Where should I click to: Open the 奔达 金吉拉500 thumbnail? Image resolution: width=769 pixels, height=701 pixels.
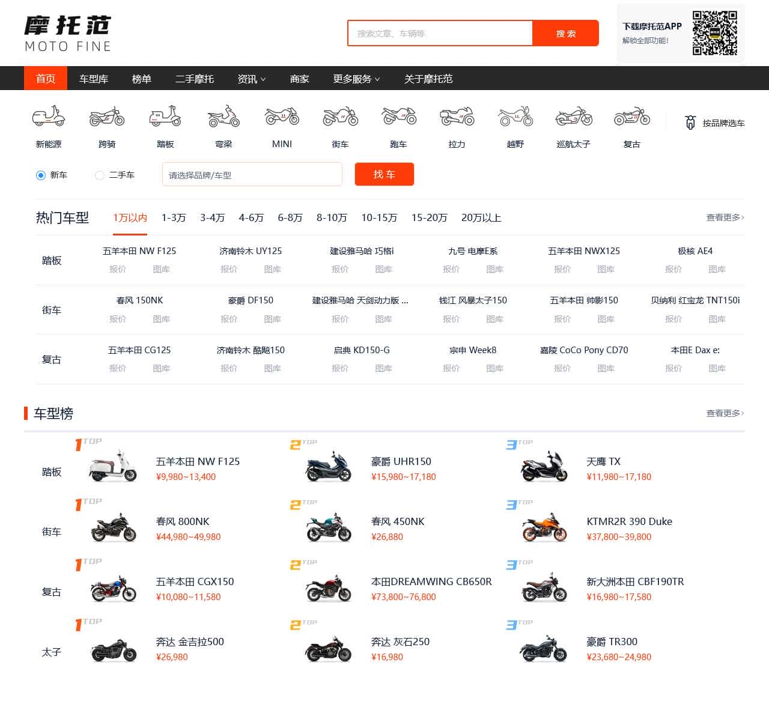(113, 649)
